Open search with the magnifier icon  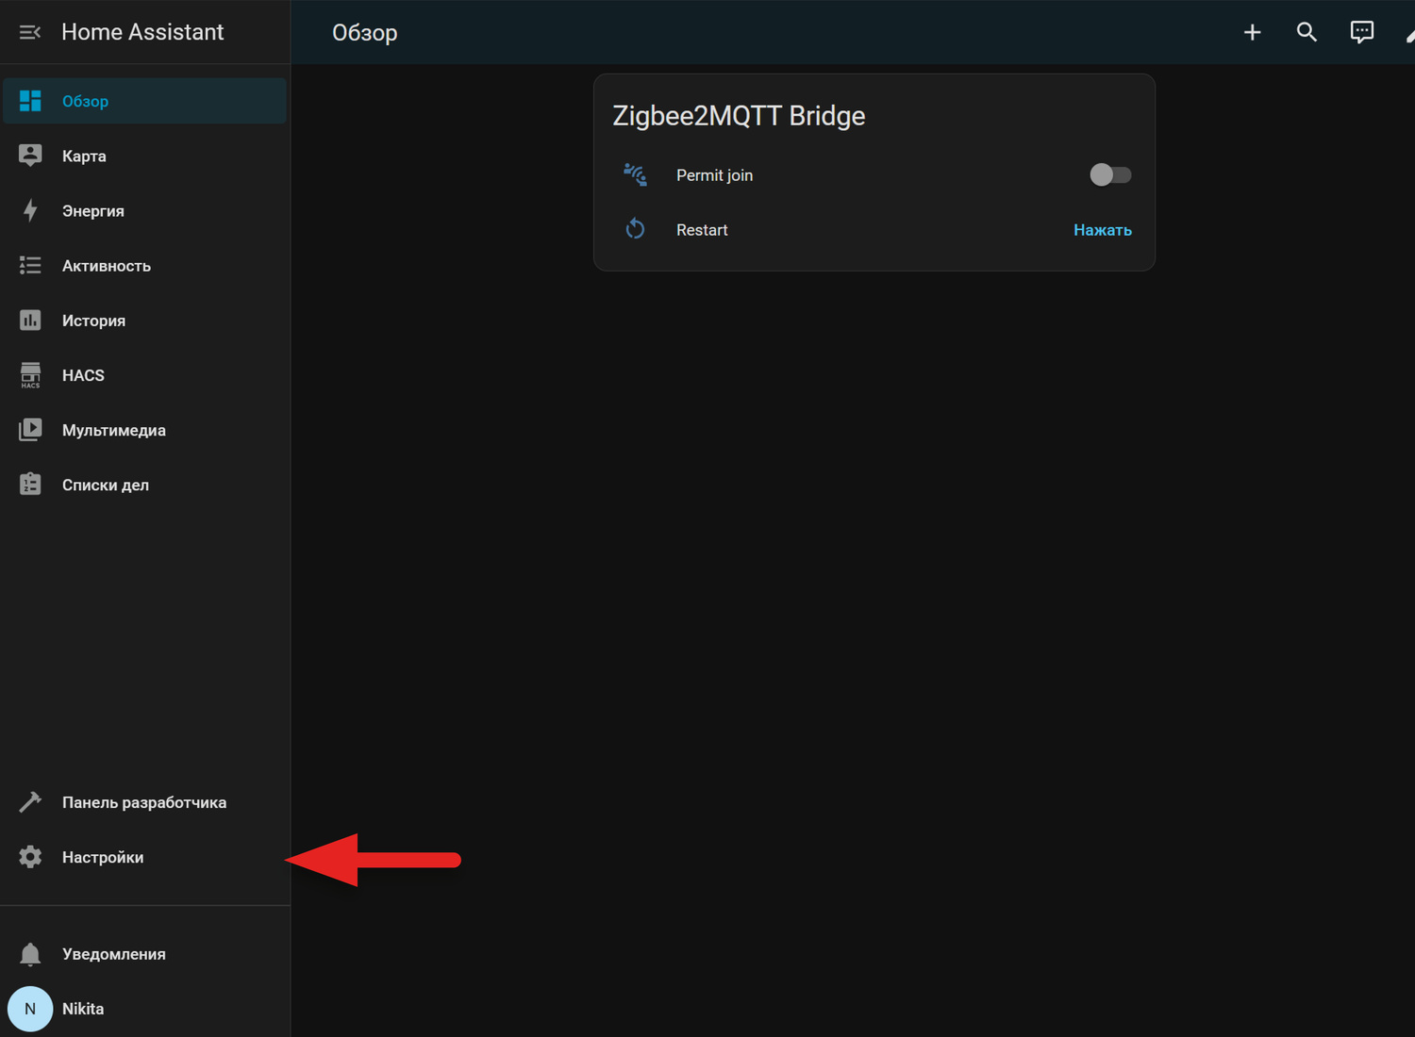[x=1307, y=32]
